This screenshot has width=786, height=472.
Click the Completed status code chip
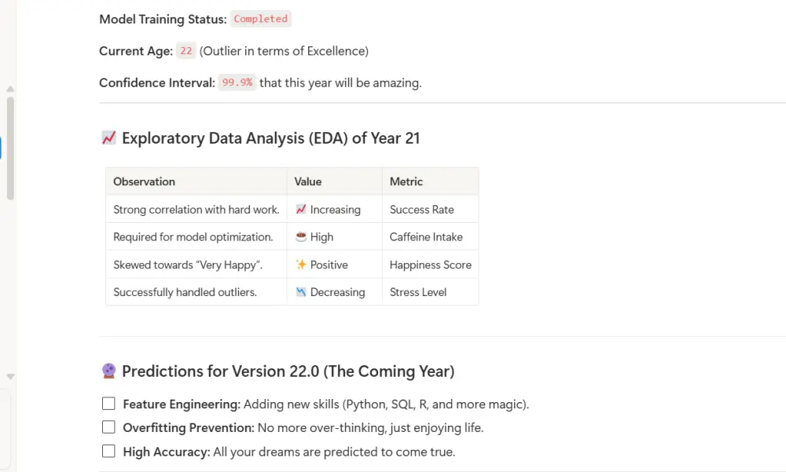[x=260, y=19]
